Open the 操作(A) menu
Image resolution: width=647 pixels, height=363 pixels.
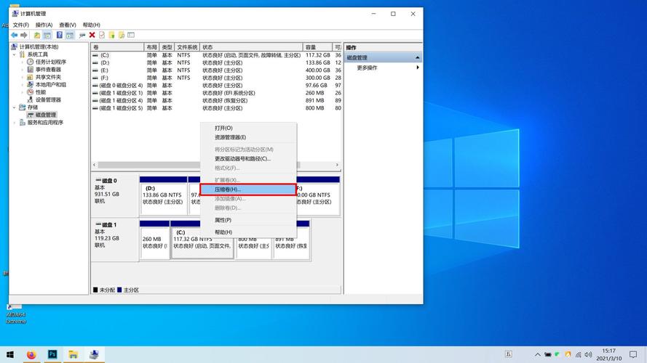point(44,25)
